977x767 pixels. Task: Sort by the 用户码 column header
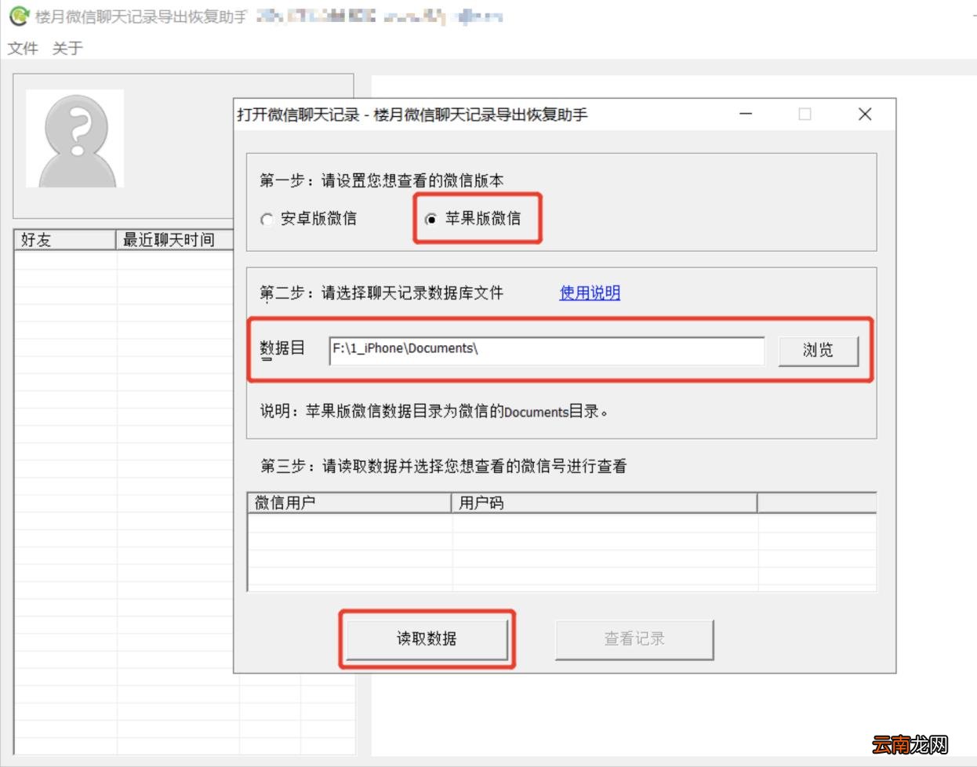point(605,503)
